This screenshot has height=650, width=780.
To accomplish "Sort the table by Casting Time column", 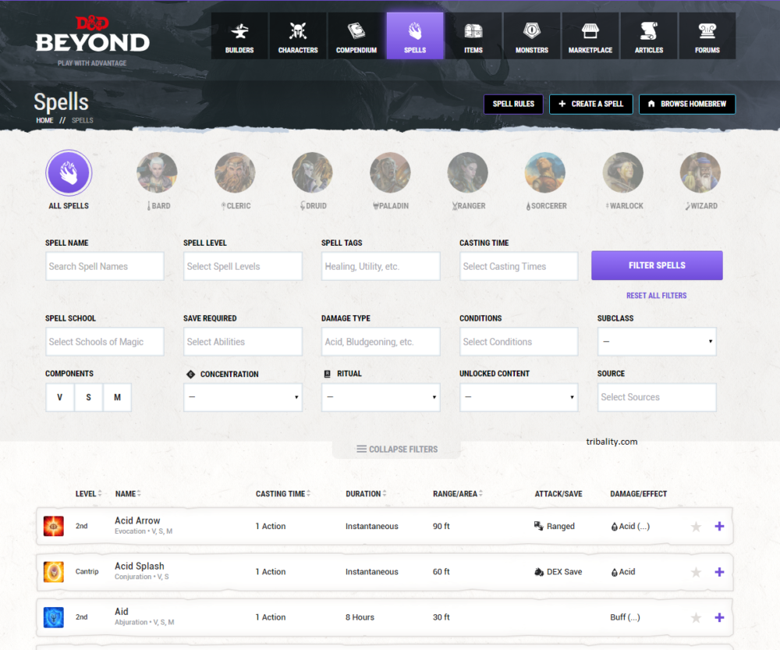I will [283, 494].
